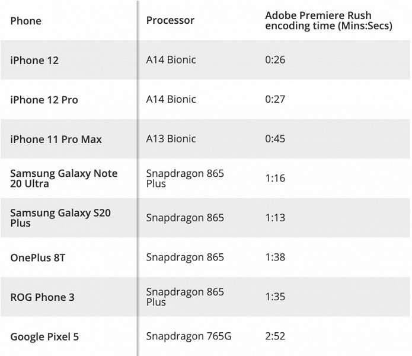This screenshot has width=412, height=356.
Task: Select the 1:13 encoding time cell
Action: [x=275, y=218]
